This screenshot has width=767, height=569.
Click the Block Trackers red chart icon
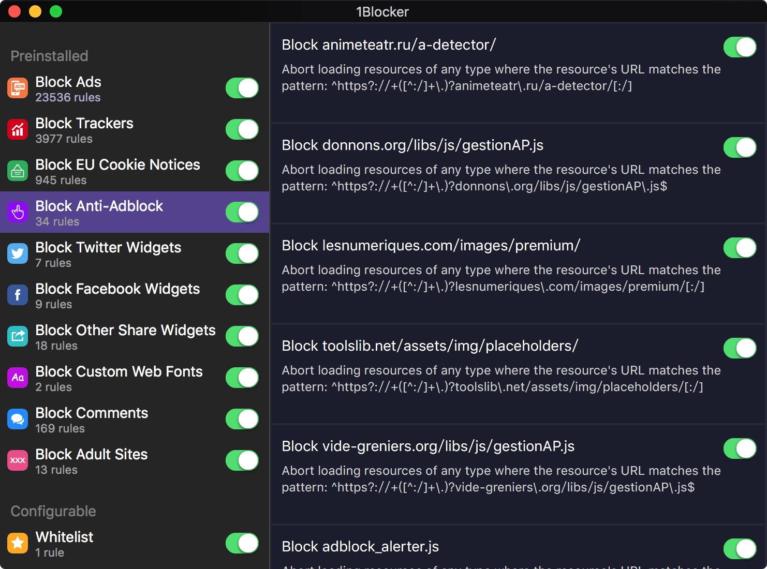18,129
